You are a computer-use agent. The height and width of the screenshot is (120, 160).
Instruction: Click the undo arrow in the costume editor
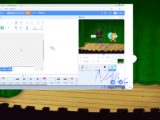(x=8, y=23)
